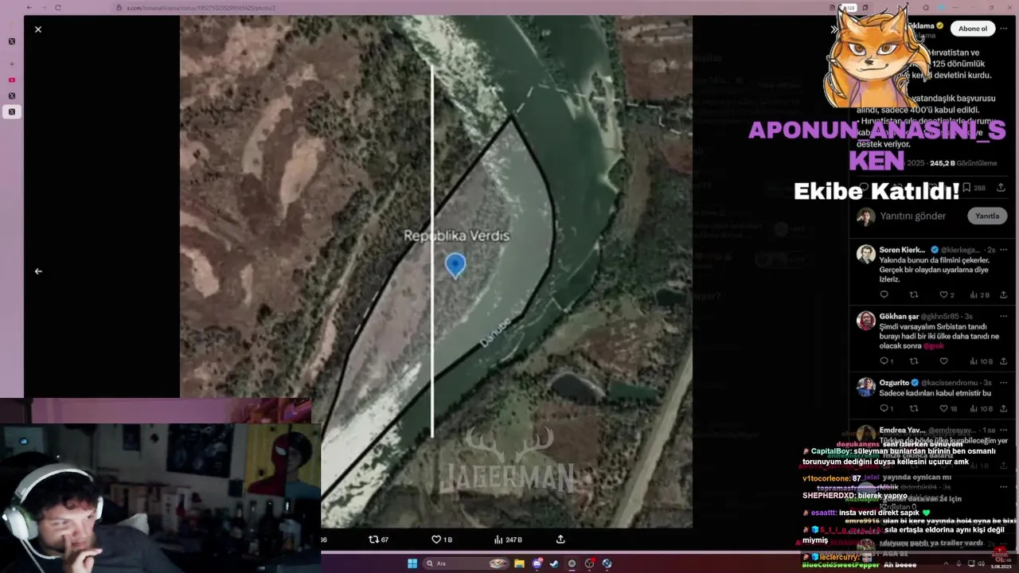Viewport: 1019px width, 573px height.
Task: Click the blue map pin on Republika Verdis
Action: pos(455,265)
